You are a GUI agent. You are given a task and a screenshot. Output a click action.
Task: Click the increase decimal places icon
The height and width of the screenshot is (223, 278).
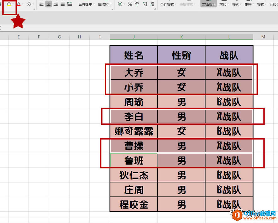tap(145, 4)
